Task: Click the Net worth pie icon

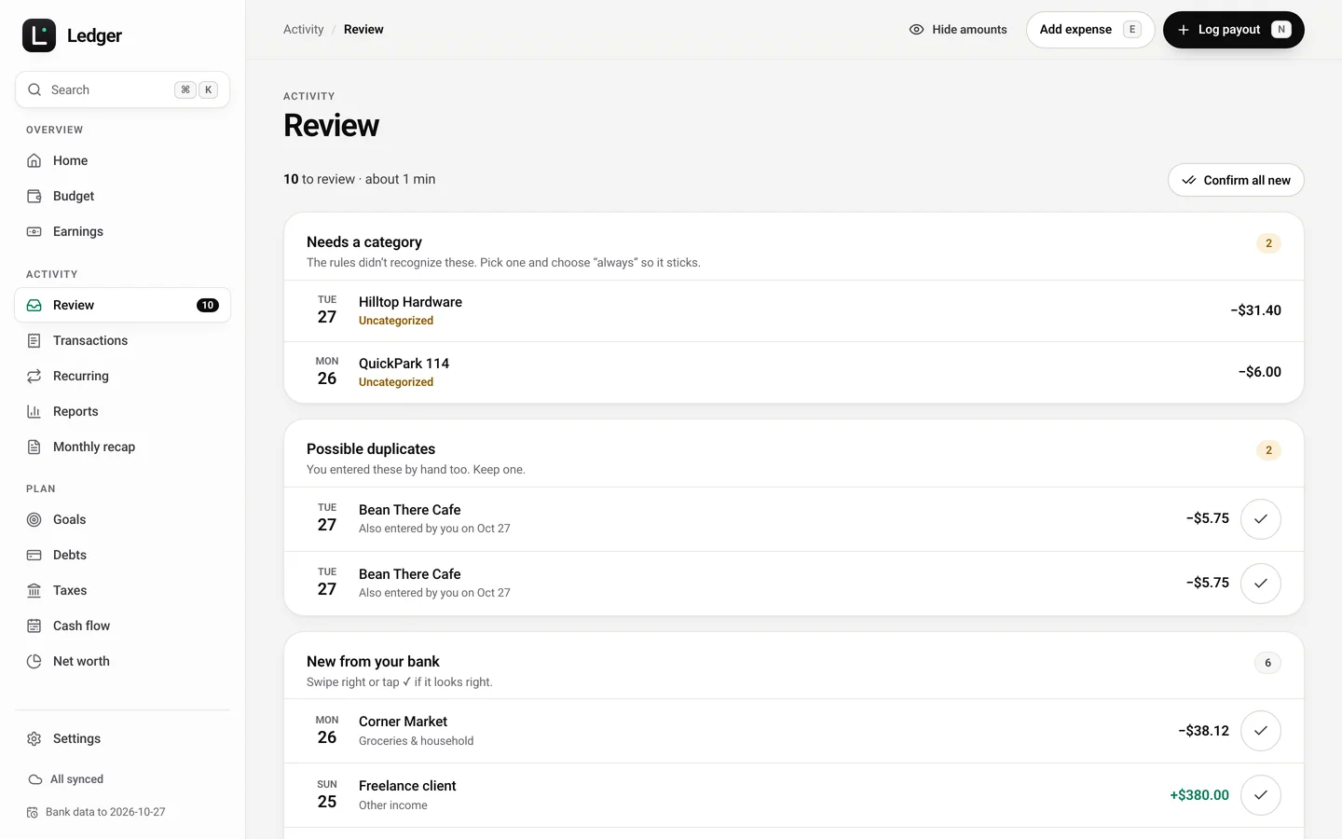Action: (34, 662)
